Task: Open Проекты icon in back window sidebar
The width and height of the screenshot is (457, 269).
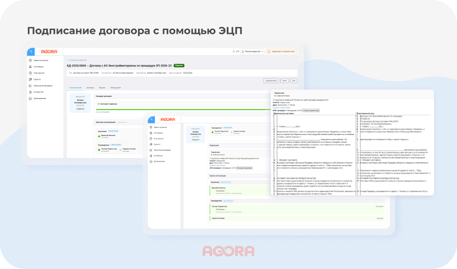Action: tap(30, 80)
